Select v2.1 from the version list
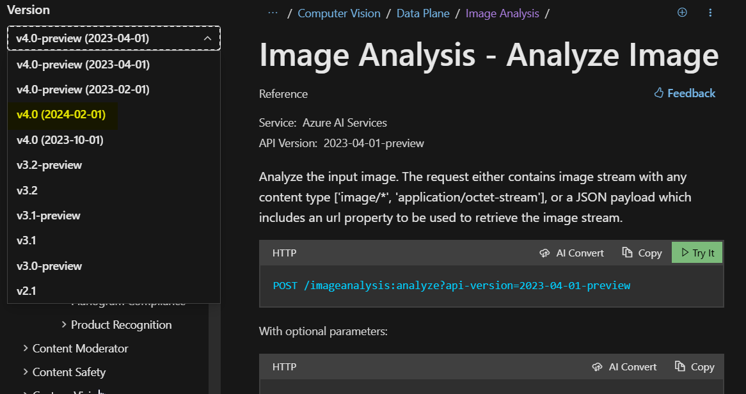Viewport: 746px width, 394px height. [x=26, y=290]
